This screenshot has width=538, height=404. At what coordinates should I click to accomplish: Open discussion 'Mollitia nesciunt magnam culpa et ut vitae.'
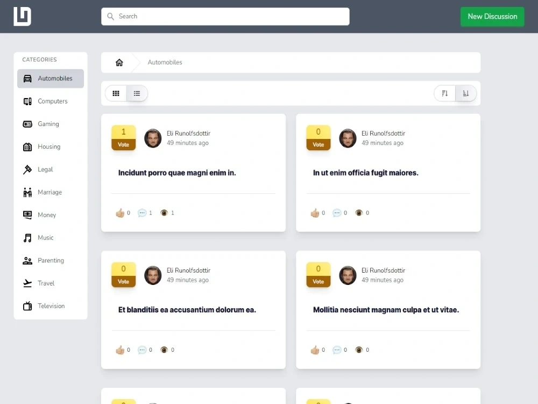386,310
